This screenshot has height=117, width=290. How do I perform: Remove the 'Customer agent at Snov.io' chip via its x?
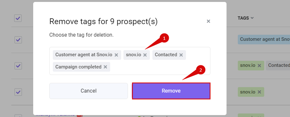[116, 55]
